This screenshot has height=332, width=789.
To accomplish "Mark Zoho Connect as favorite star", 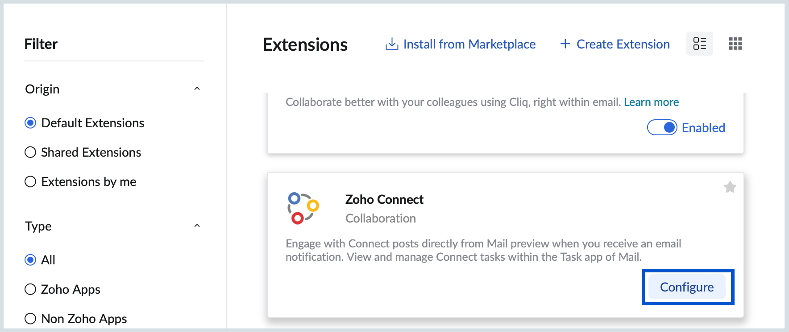I will pyautogui.click(x=730, y=187).
